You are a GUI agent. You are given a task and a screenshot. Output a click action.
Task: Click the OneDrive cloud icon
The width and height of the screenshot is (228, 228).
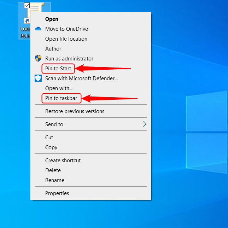pos(38,29)
